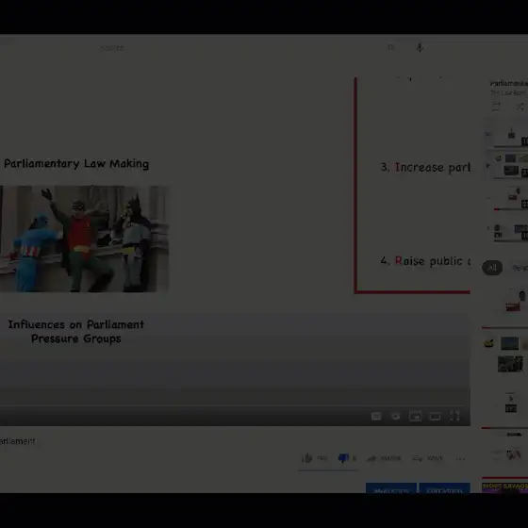Open the Save to playlist option

(428, 458)
